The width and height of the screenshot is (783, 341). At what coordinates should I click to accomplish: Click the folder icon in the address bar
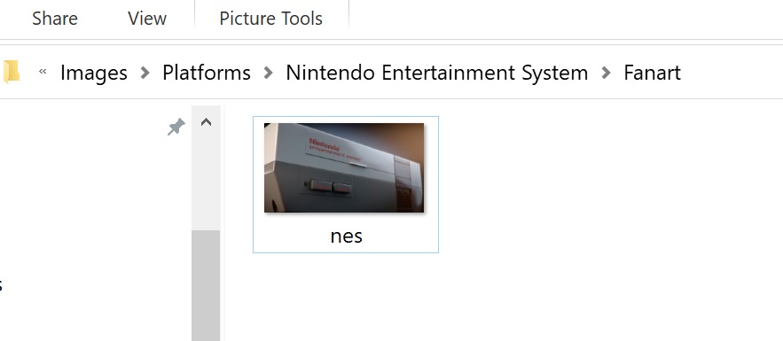click(x=11, y=73)
